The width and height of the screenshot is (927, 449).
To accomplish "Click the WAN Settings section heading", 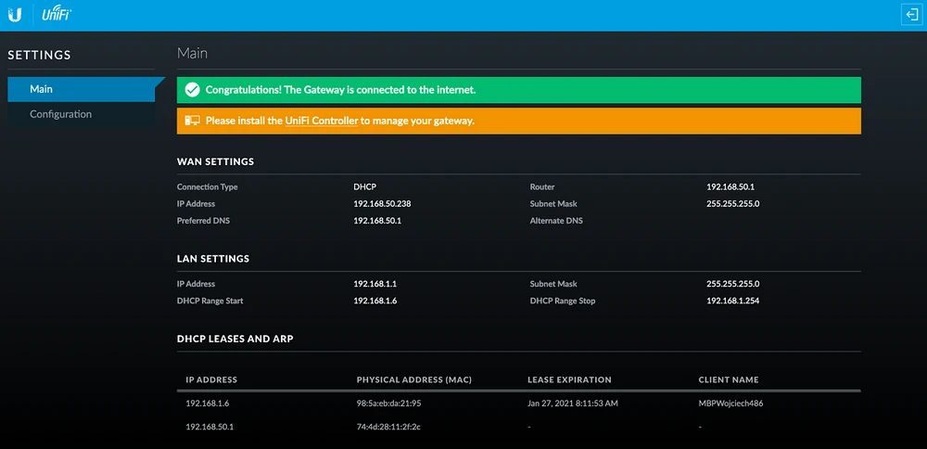I will pyautogui.click(x=215, y=161).
